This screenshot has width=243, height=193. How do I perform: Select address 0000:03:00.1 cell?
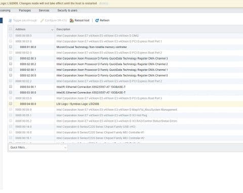pyautogui.click(x=28, y=87)
